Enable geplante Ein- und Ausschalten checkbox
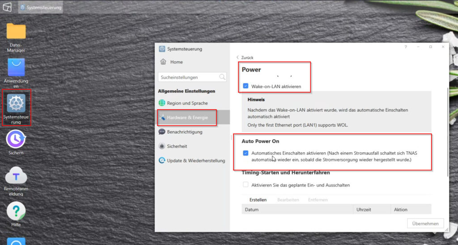Screen dimensions: 458x245 (246, 185)
